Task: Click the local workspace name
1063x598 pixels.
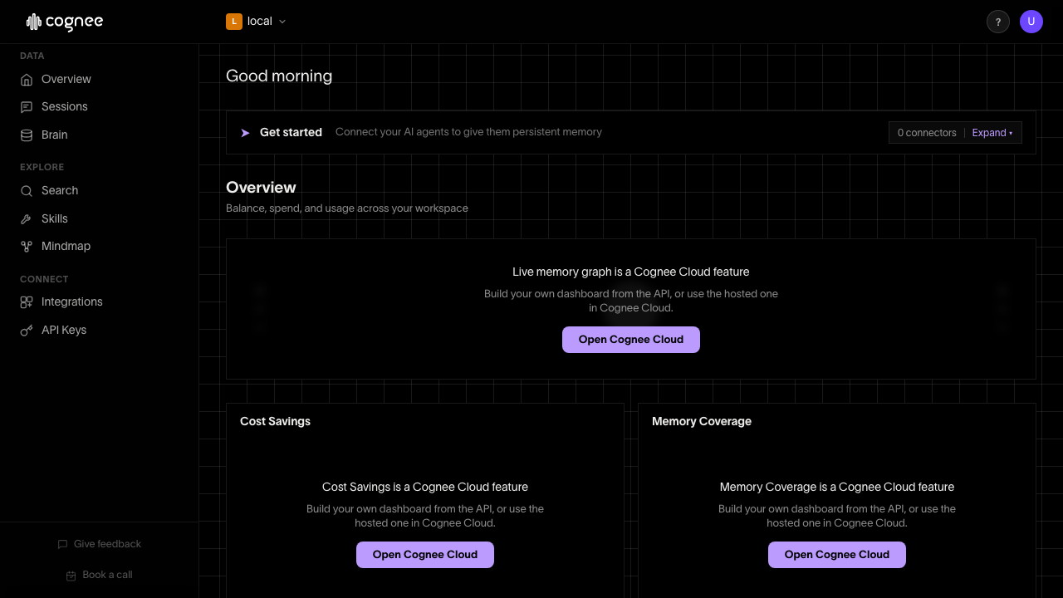Action: (260, 22)
